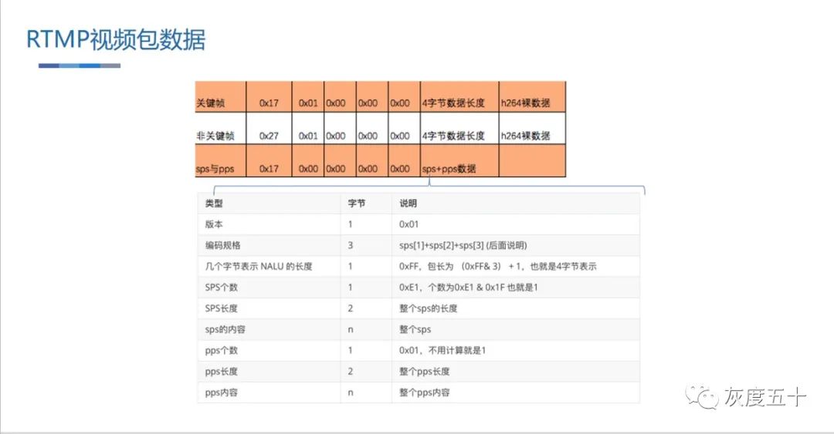Viewport: 834px width, 434px height.
Task: Select the slide title RTMP视频包数据
Action: 116,39
